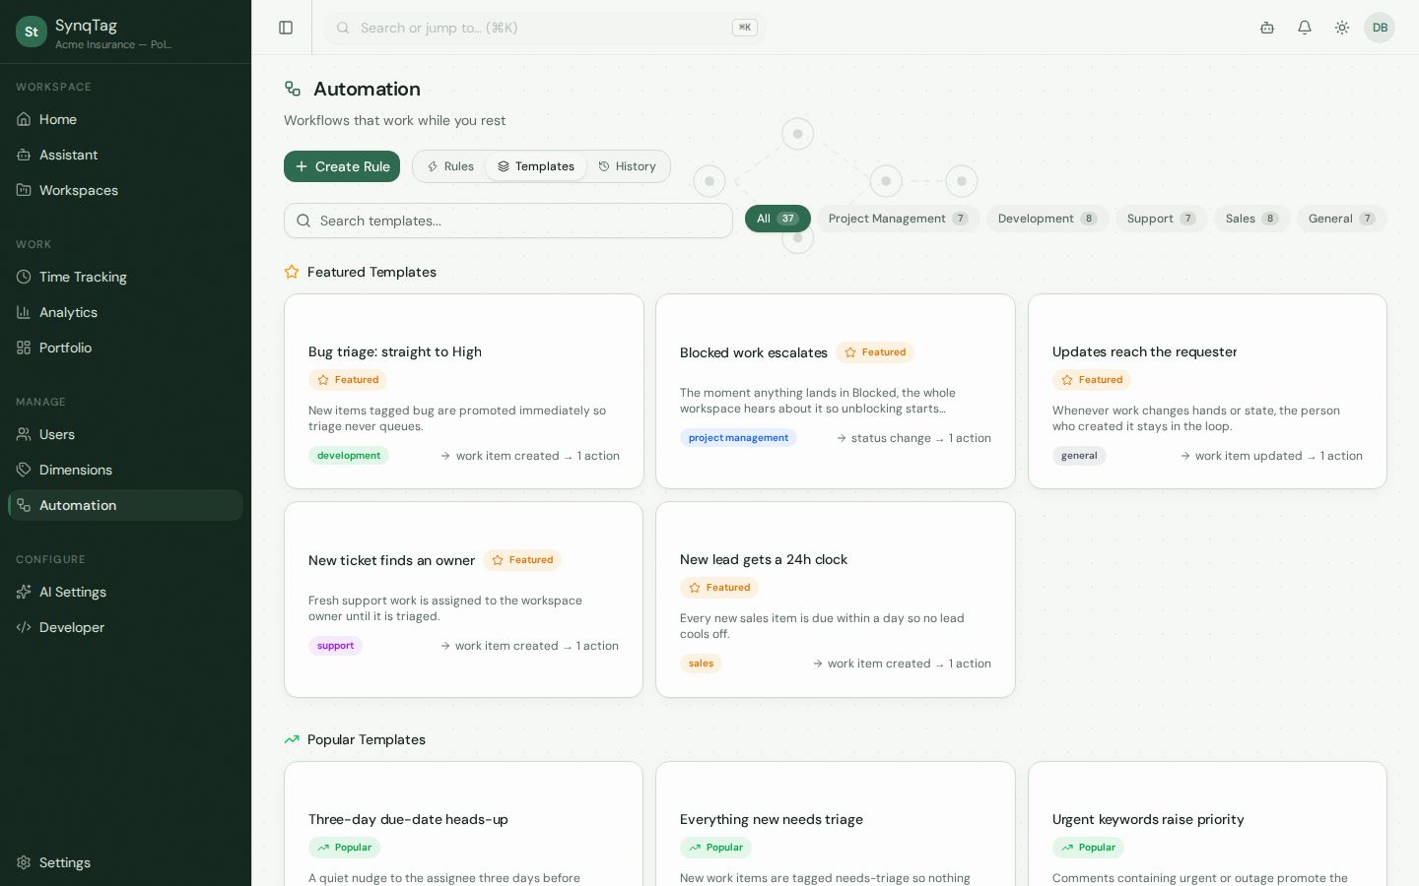
Task: Select Automation in sidebar
Action: (x=125, y=505)
